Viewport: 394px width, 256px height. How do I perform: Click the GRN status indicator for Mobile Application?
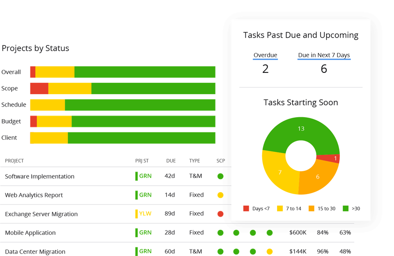click(145, 233)
